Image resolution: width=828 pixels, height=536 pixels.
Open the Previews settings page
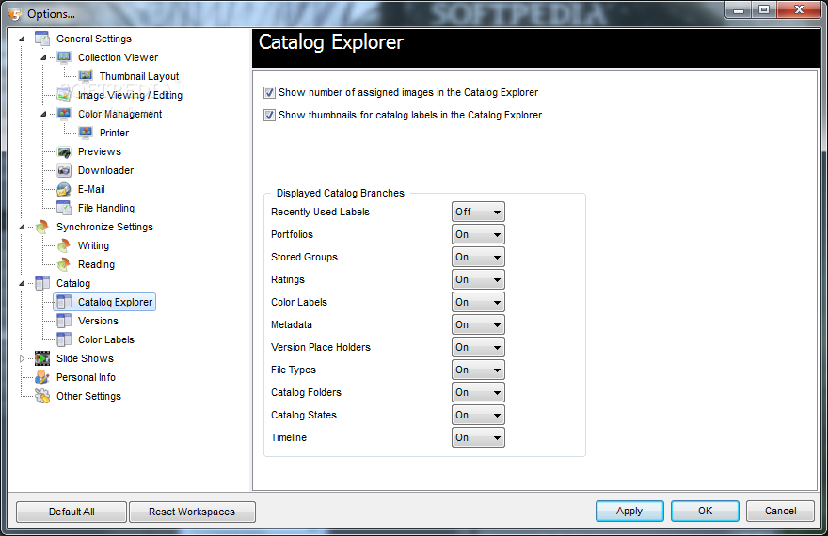(x=100, y=151)
